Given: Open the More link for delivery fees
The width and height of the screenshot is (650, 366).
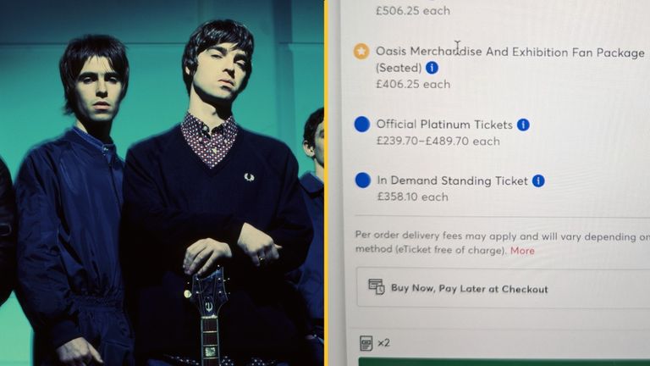Looking at the screenshot, I should click(x=522, y=251).
